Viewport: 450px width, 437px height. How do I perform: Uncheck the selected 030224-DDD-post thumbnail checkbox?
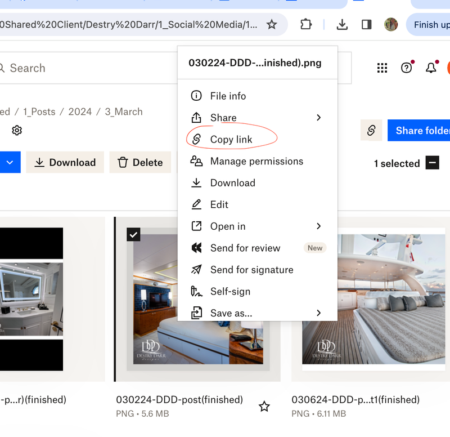133,234
